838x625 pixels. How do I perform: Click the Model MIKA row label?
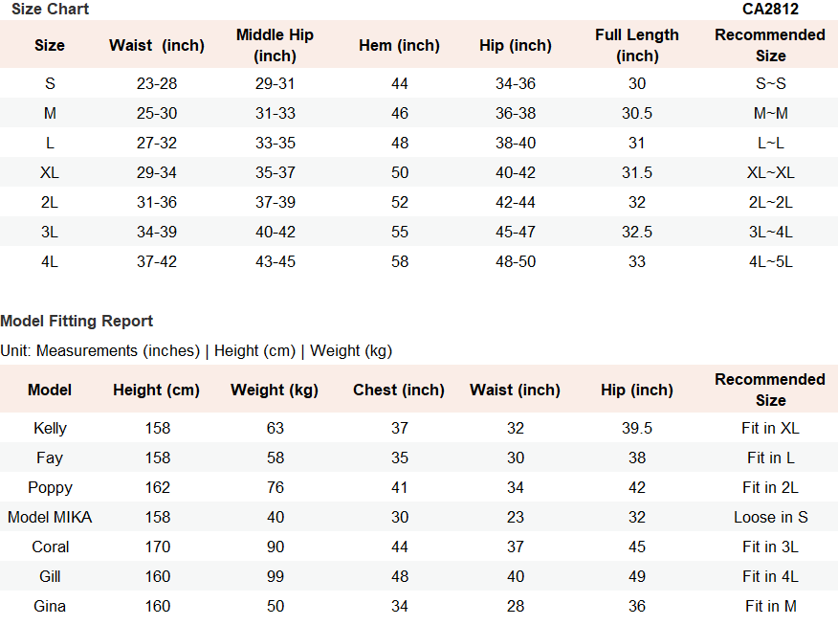click(50, 518)
